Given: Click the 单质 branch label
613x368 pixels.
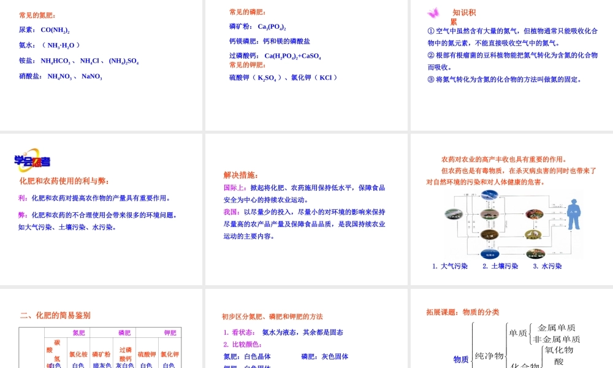Looking at the screenshot, I should (518, 333).
